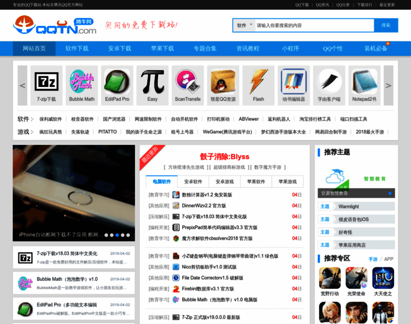411x324 pixels.
Task: Open the PITATTO game link
Action: point(108,132)
